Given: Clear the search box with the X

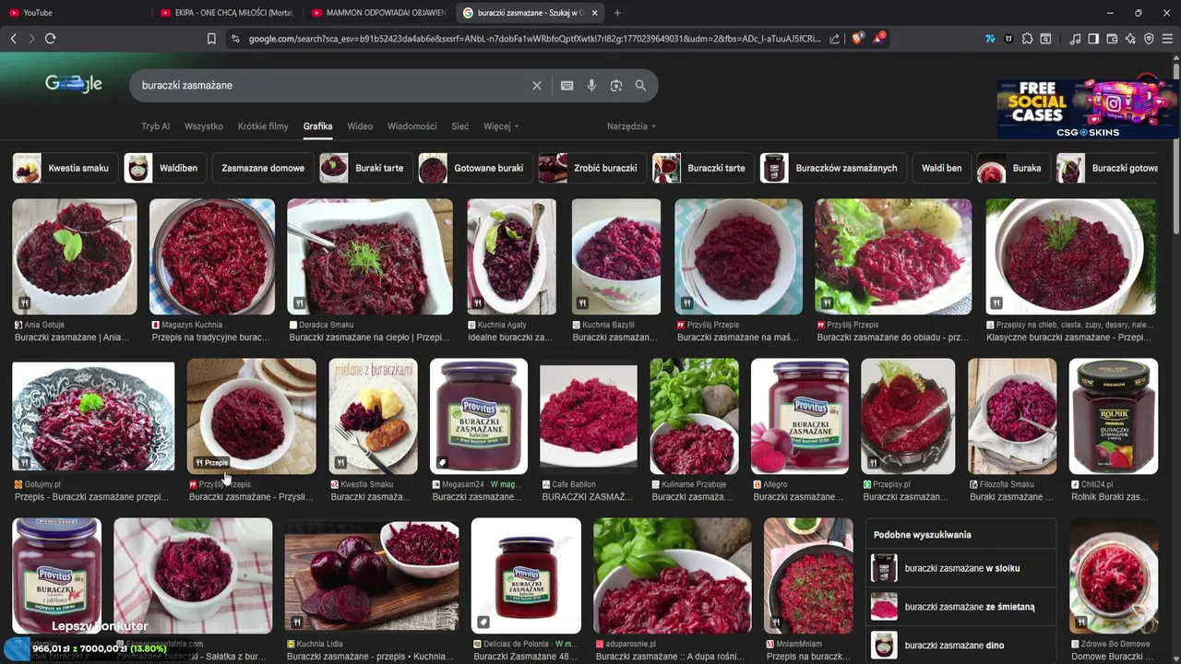Looking at the screenshot, I should click(537, 85).
